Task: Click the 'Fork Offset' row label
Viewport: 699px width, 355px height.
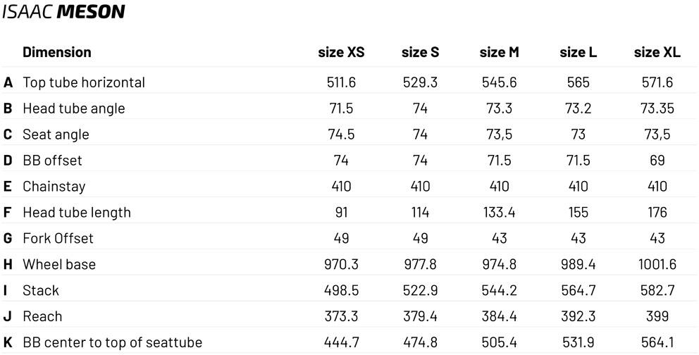Action: [58, 239]
